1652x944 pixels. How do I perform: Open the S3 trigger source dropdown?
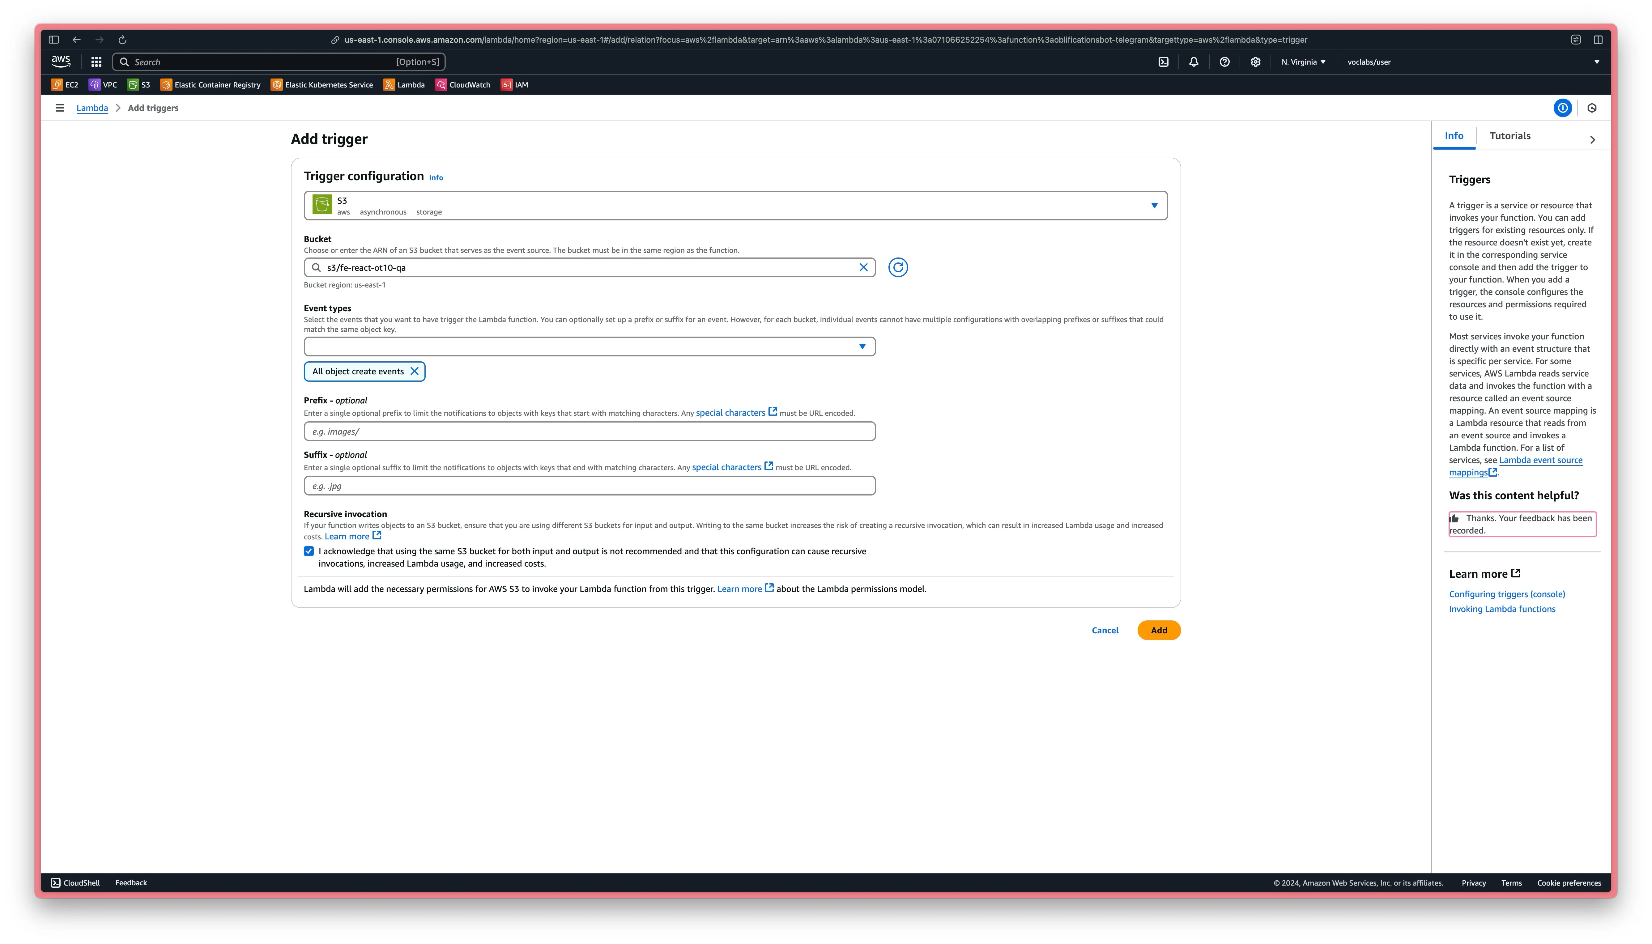pos(735,206)
